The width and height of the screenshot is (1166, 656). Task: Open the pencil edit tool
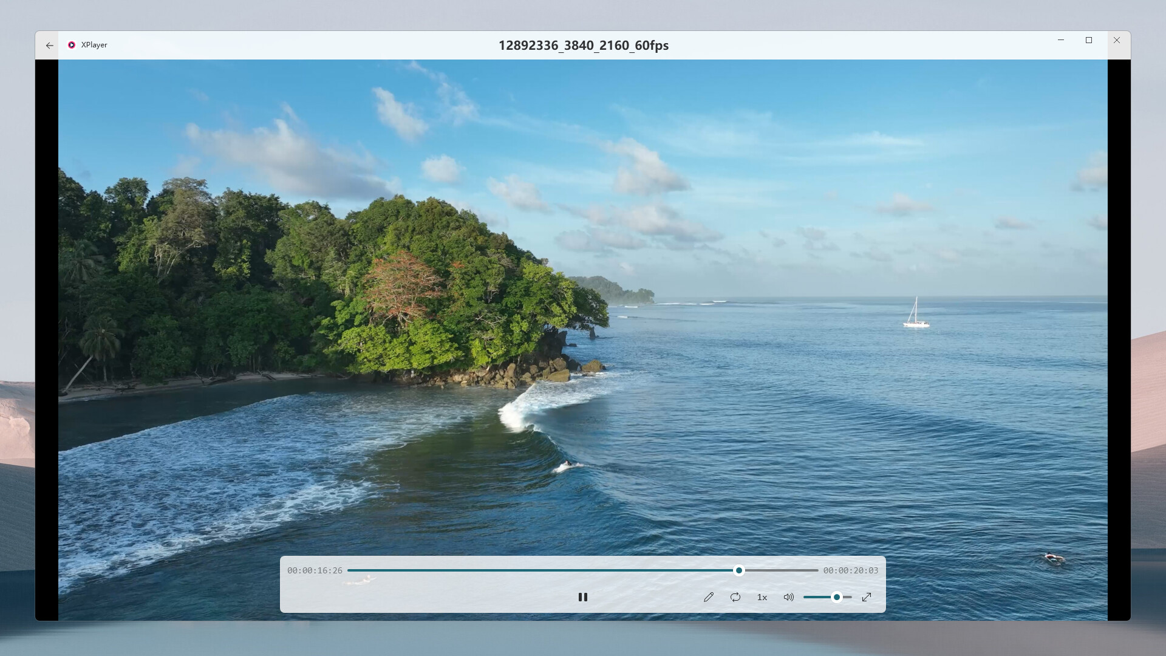coord(709,597)
